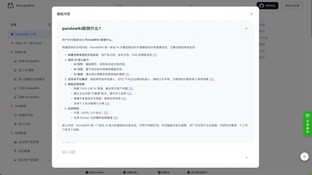Collapse the 目录 sidebar using its toggle icon
This screenshot has width=312, height=175.
coord(49,25)
